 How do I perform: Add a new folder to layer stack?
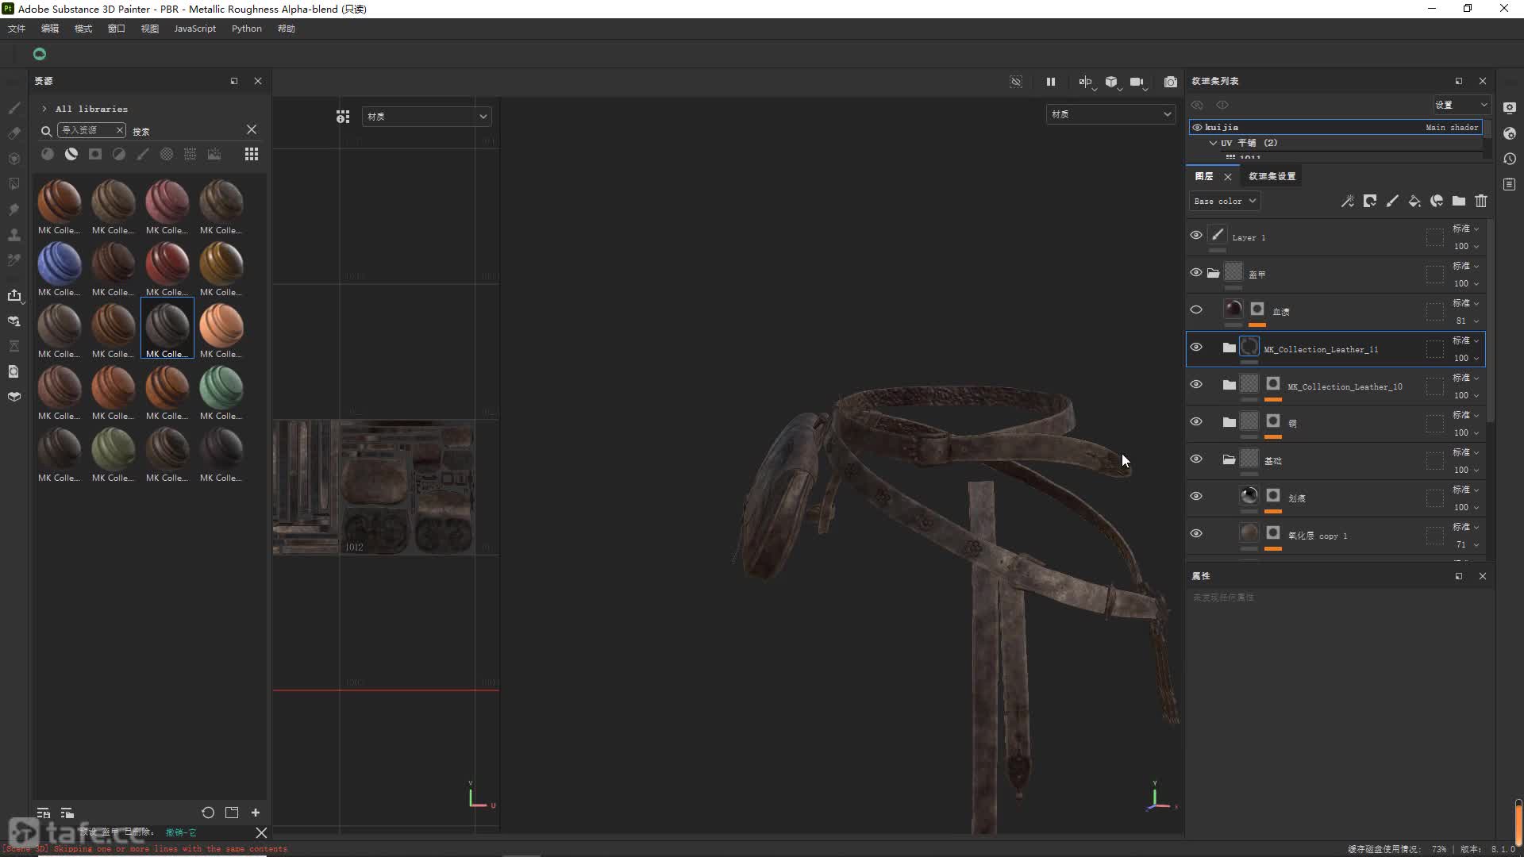click(1459, 201)
